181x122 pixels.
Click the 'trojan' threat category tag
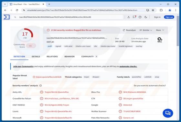point(87,77)
